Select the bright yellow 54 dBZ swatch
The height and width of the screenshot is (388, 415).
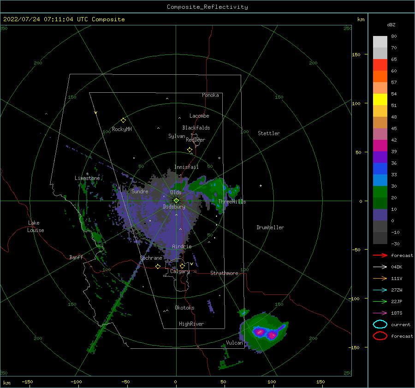pyautogui.click(x=380, y=99)
